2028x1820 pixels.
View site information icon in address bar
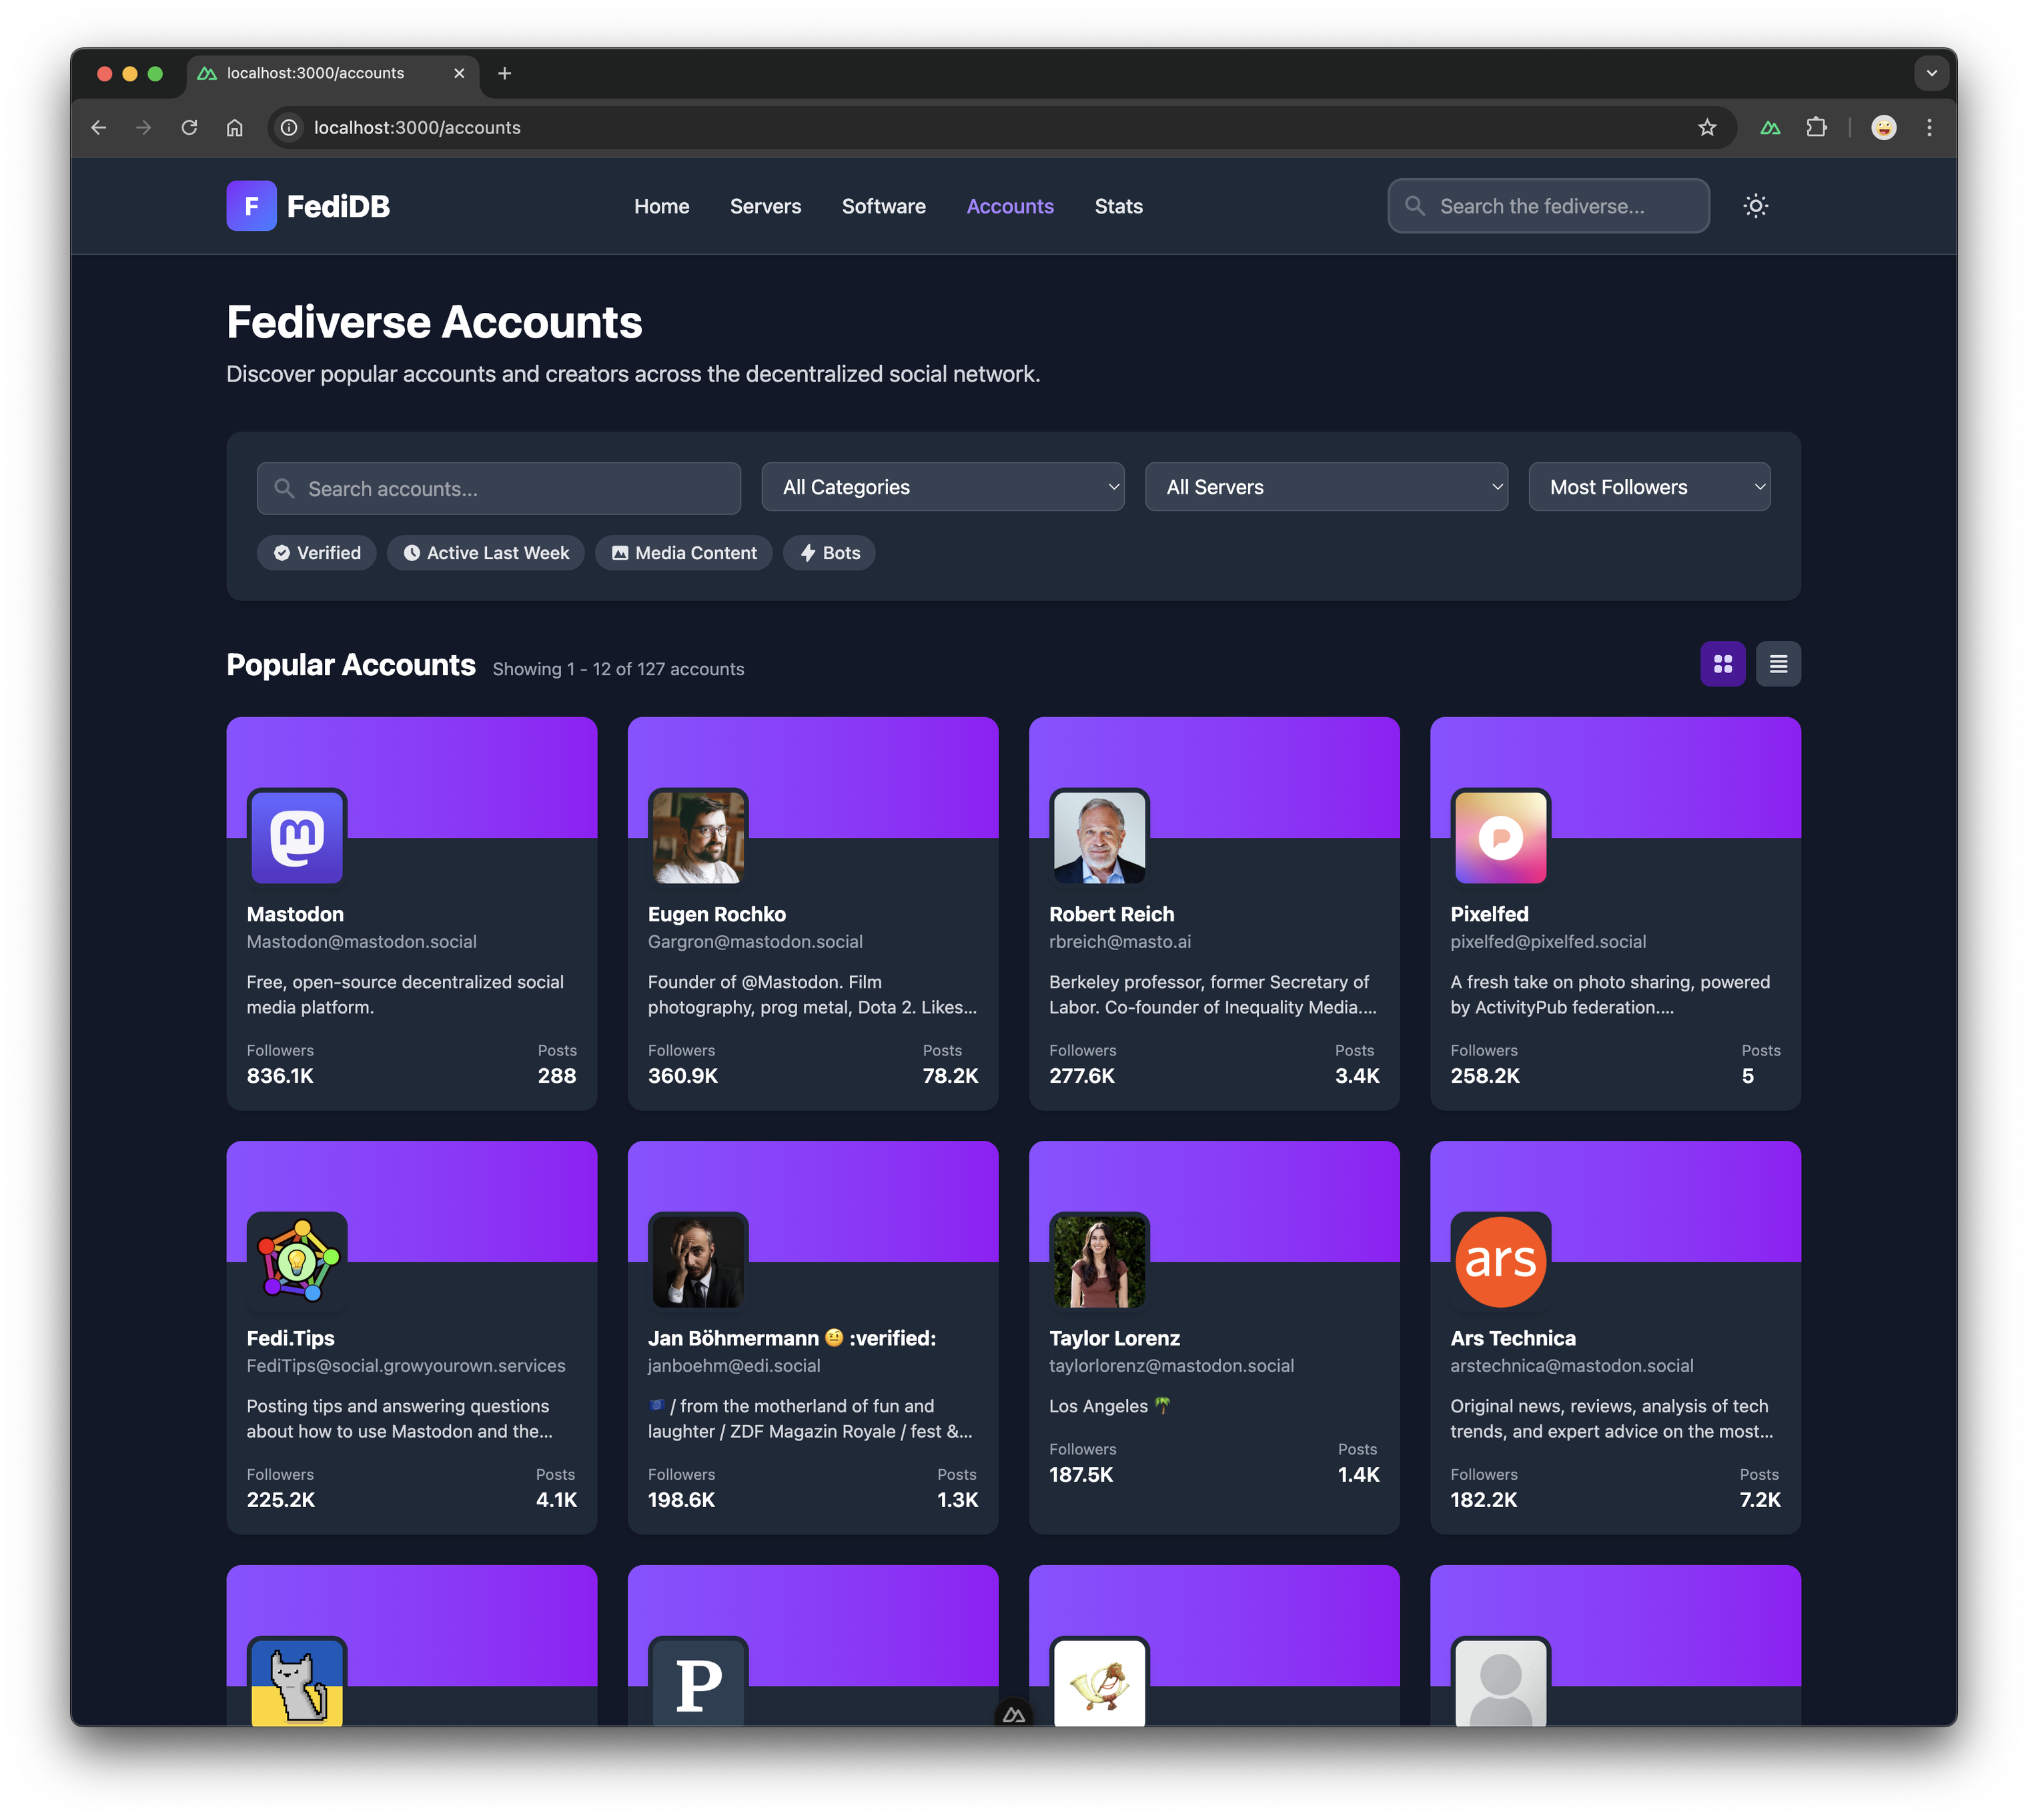289,127
